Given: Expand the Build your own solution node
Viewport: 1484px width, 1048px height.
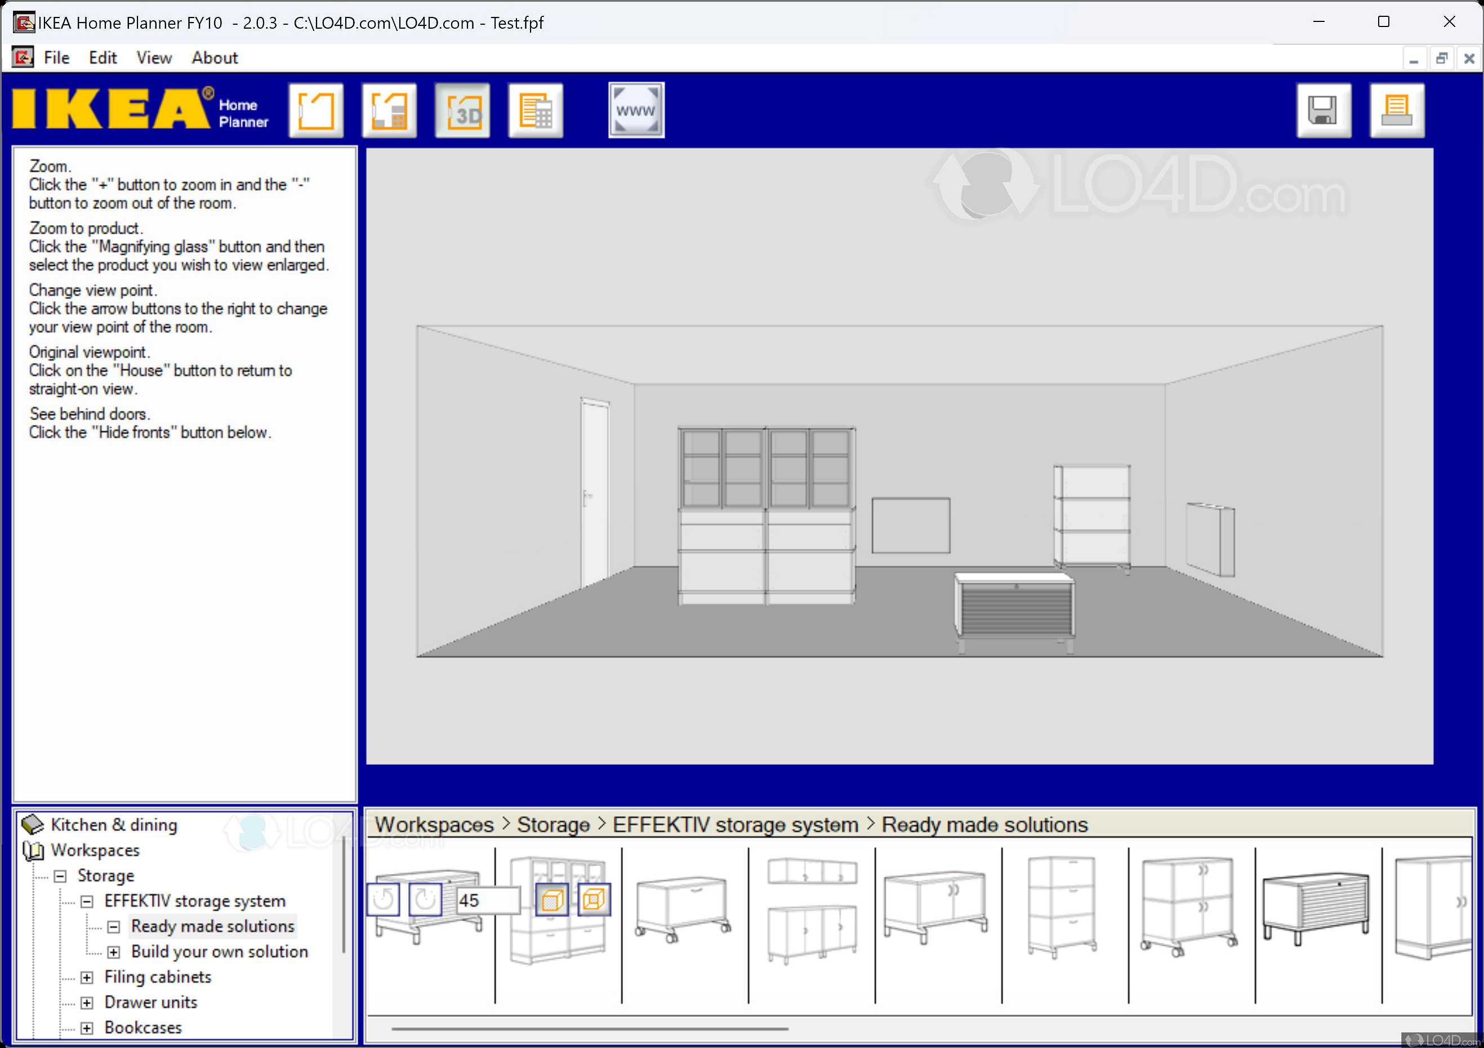Looking at the screenshot, I should click(x=114, y=952).
